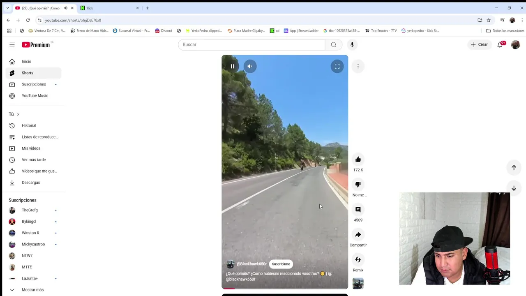Open Bykingcl subscription channel
This screenshot has height=296, width=526.
[34, 222]
